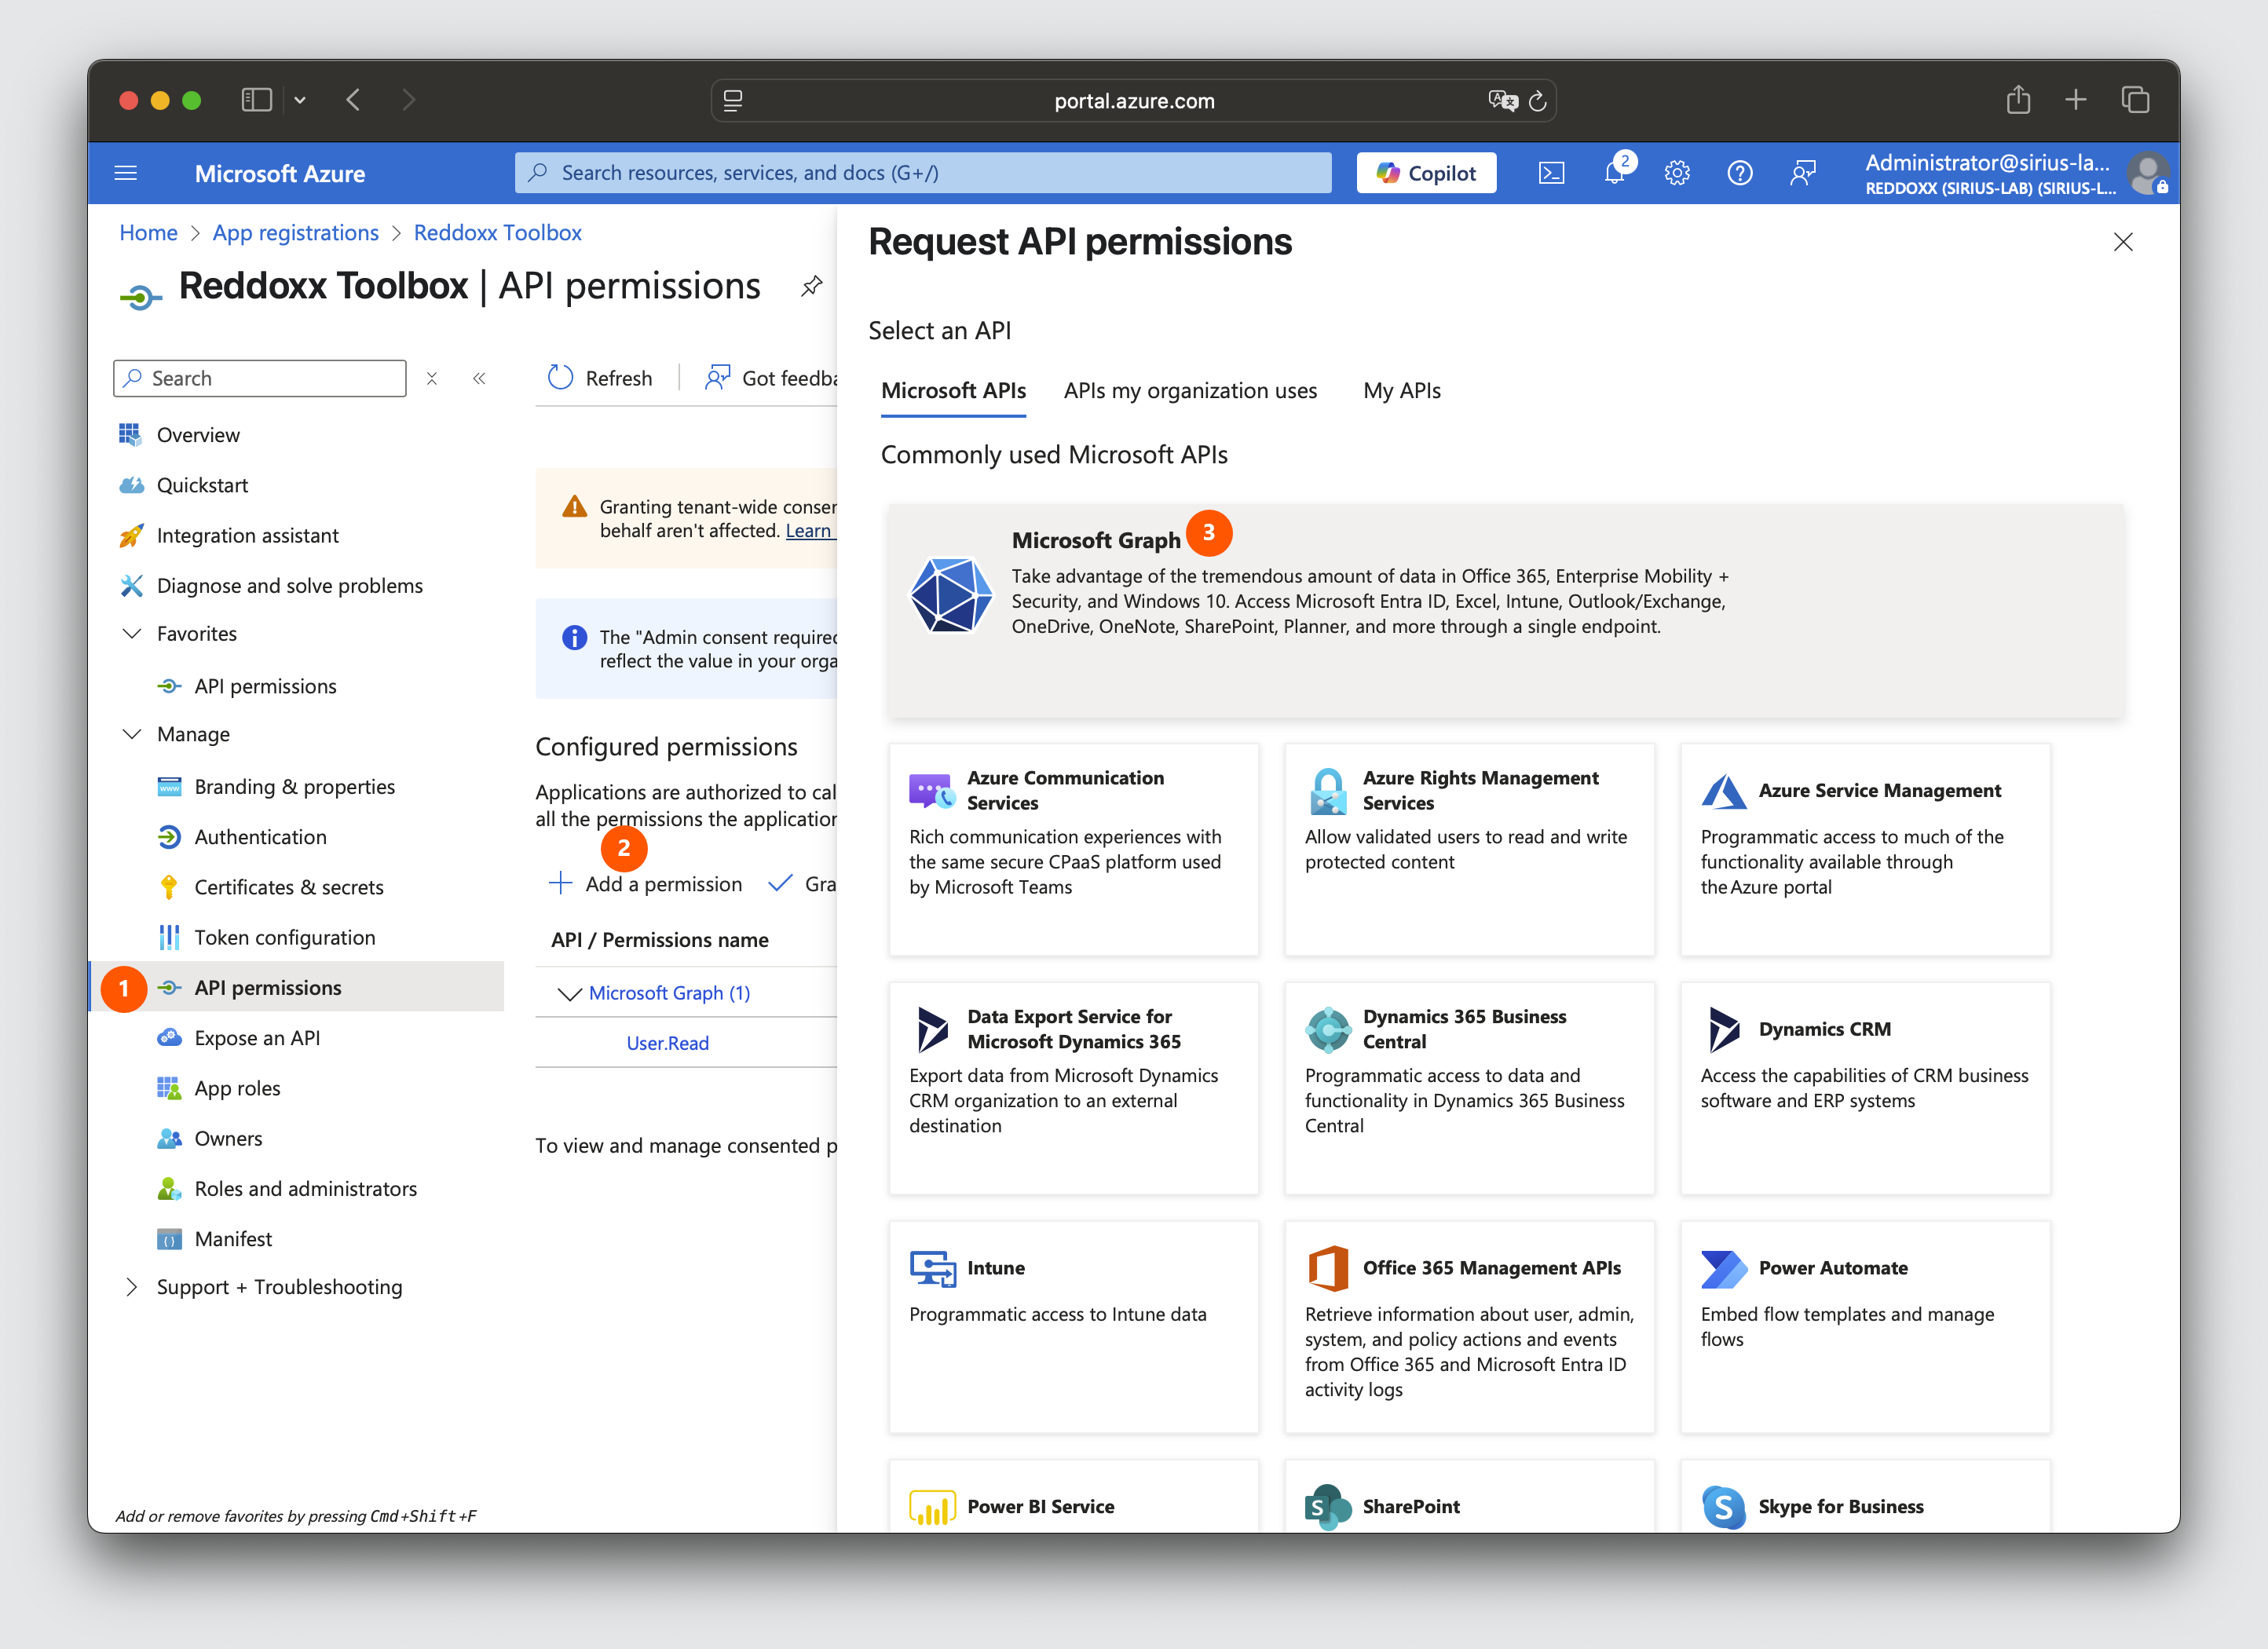This screenshot has width=2268, height=1649.
Task: Choose the Power BI Service card
Action: [x=1073, y=1496]
